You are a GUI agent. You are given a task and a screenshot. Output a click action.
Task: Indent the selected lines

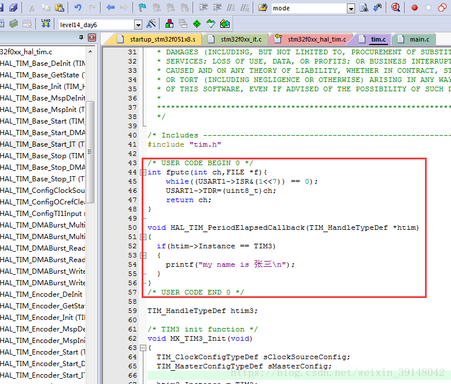click(x=203, y=8)
